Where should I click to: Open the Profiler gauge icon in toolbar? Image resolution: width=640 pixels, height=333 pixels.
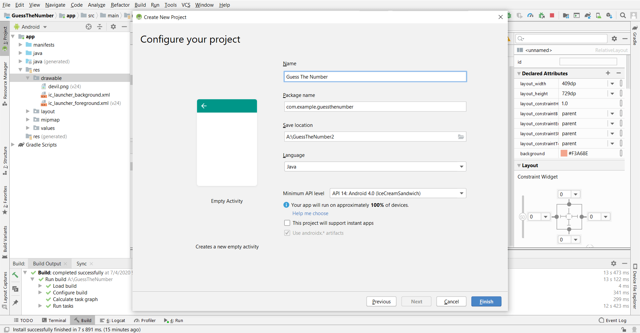pos(530,16)
